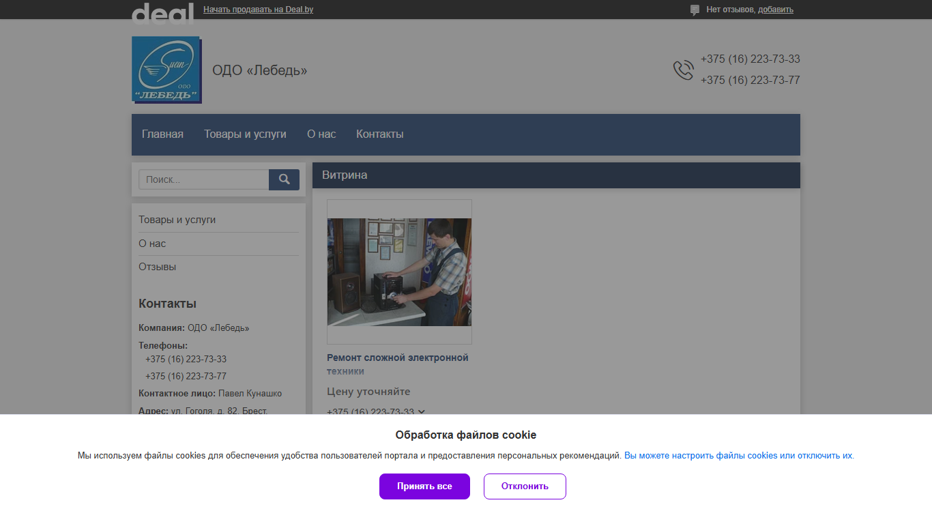Follow the Начать продавать на Deal.by link

coord(258,10)
